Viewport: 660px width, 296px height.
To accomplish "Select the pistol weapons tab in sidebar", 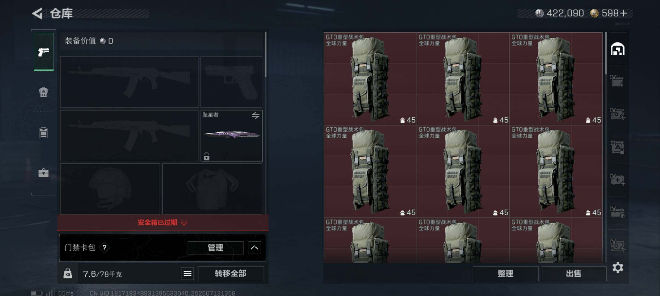I will [44, 52].
